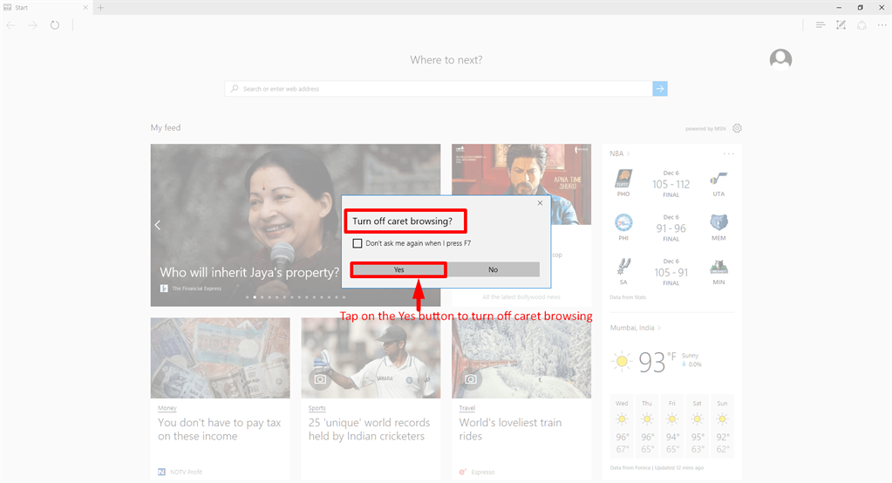892x483 pixels.
Task: Check "Don't ask me again" checkbox
Action: 357,243
